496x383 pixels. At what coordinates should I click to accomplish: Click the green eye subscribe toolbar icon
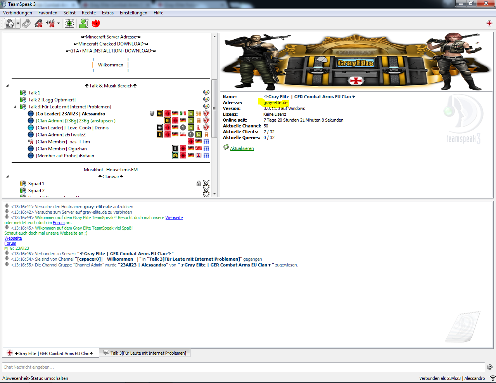[x=69, y=23]
